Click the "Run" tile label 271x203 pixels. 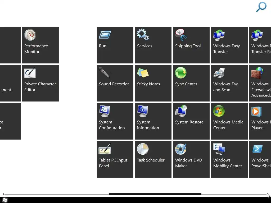tap(102, 46)
